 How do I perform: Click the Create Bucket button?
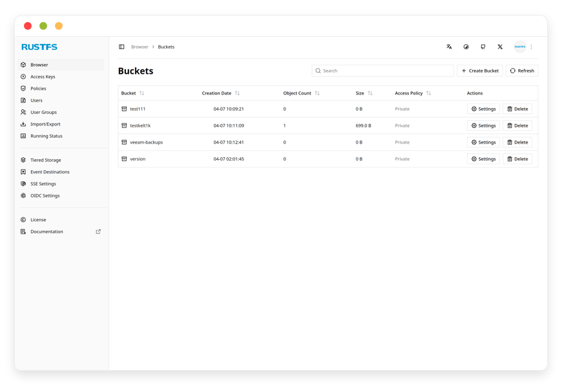pyautogui.click(x=480, y=71)
